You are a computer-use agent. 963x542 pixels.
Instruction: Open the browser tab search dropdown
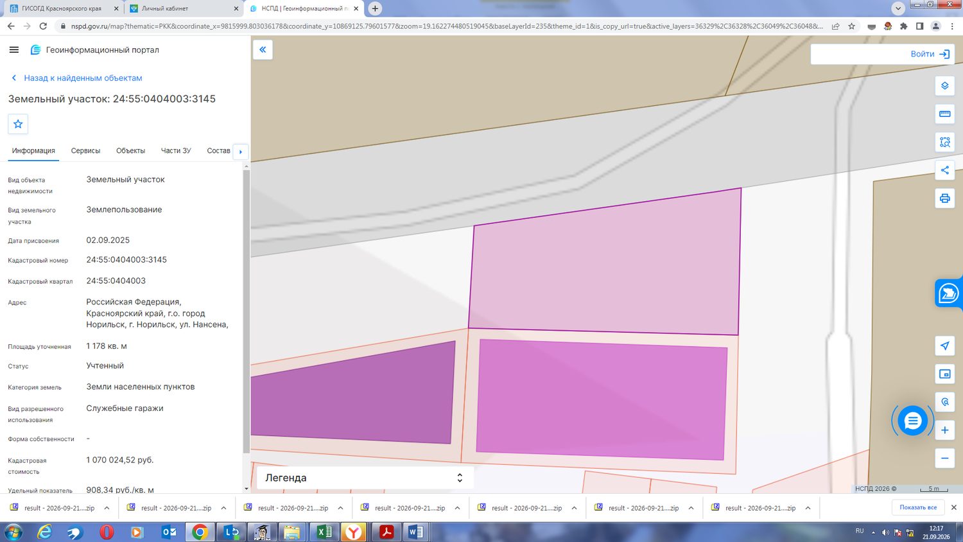898,8
